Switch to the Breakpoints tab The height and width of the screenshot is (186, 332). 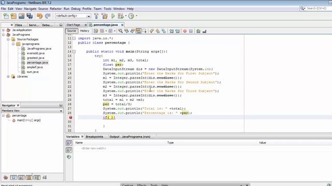click(94, 136)
